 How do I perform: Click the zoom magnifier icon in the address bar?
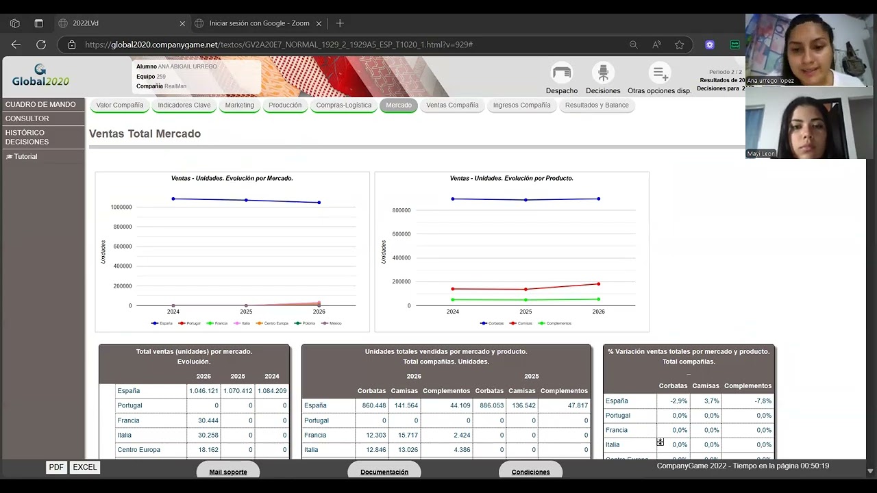click(x=633, y=45)
